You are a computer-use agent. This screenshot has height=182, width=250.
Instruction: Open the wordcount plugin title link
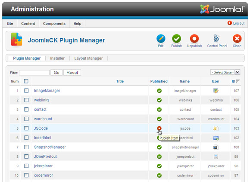[43, 119]
